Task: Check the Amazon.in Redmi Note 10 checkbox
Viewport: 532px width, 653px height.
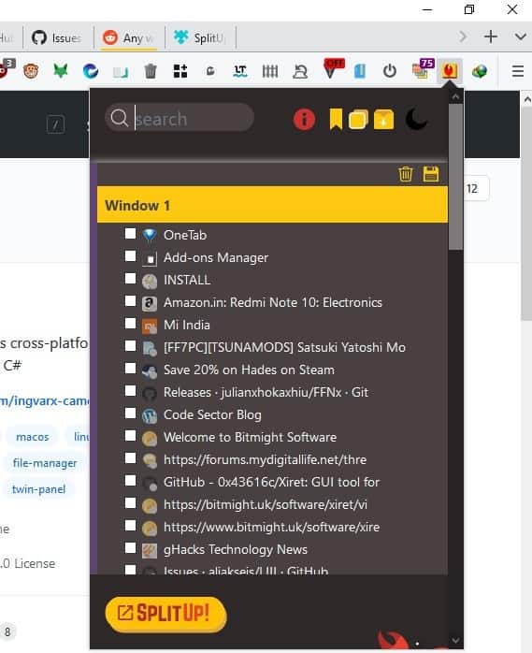Action: 130,300
